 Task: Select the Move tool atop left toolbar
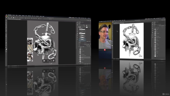coord(6,20)
